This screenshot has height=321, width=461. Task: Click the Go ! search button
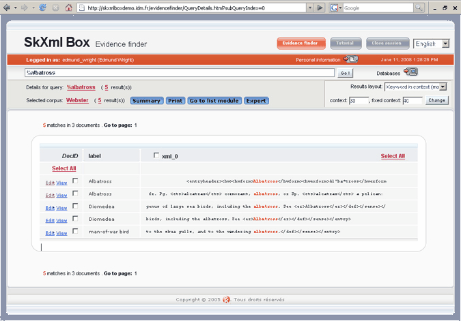click(345, 73)
